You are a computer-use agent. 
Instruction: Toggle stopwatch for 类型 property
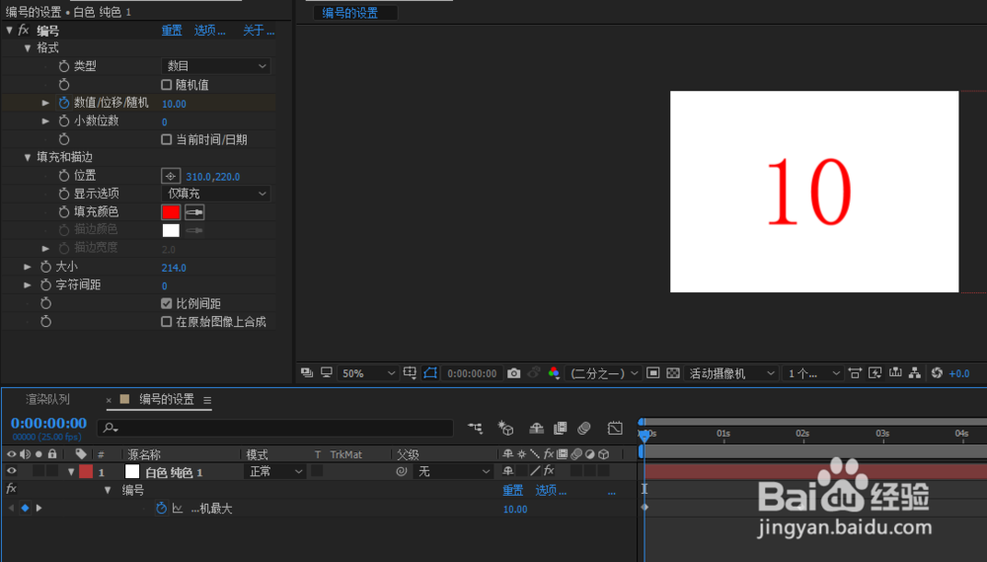pyautogui.click(x=63, y=66)
